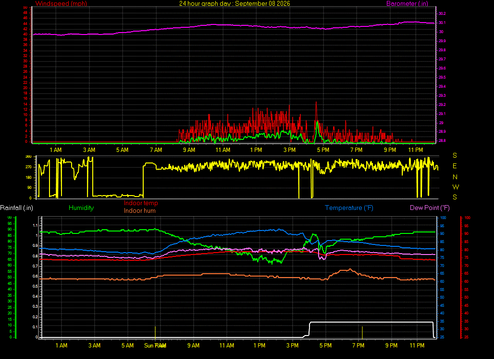Select "11 PM" on the lower temperature graph axis

(417, 346)
